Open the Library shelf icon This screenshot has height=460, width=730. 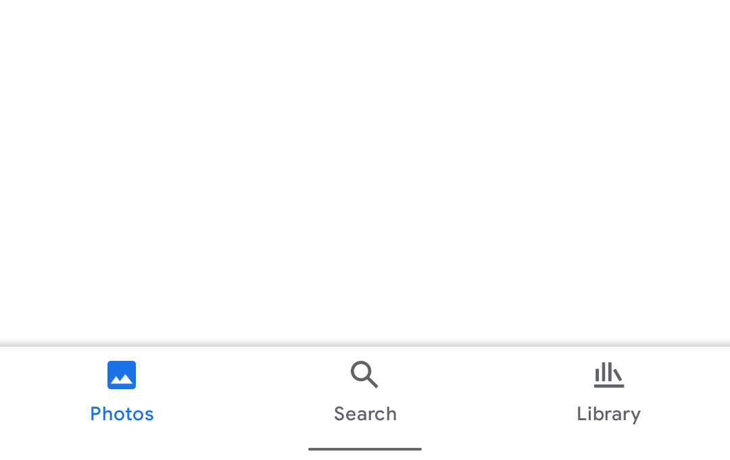(609, 375)
